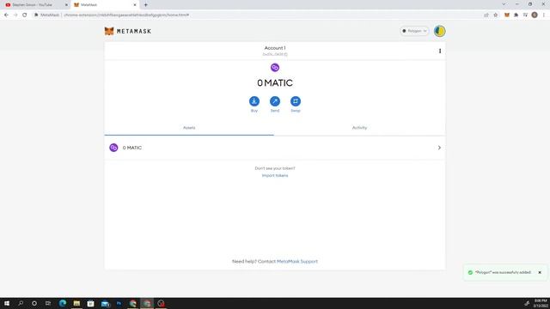Open the Mail app on the taskbar
Screen dimensions: 550x309
click(x=105, y=303)
